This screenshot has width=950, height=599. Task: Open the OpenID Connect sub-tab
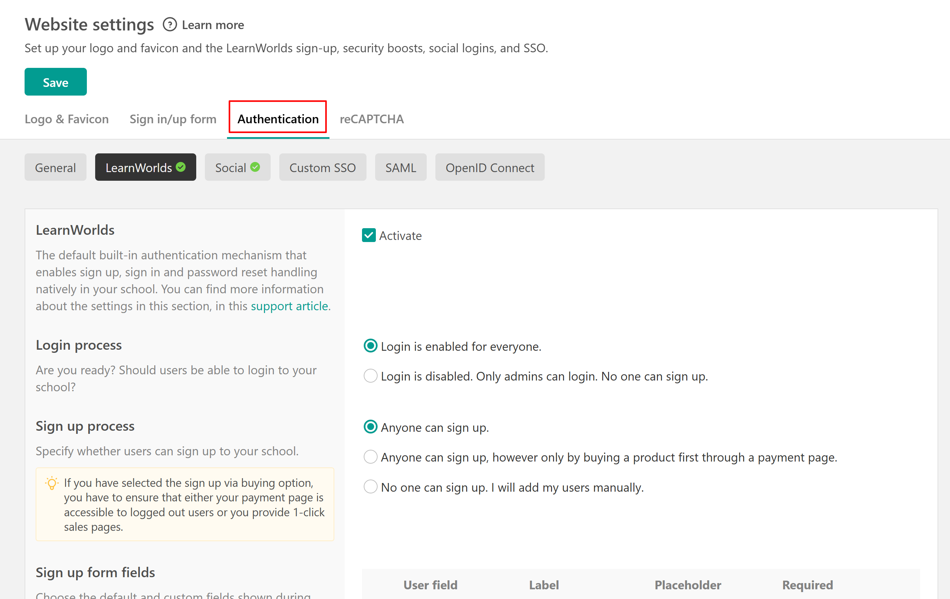pyautogui.click(x=490, y=167)
